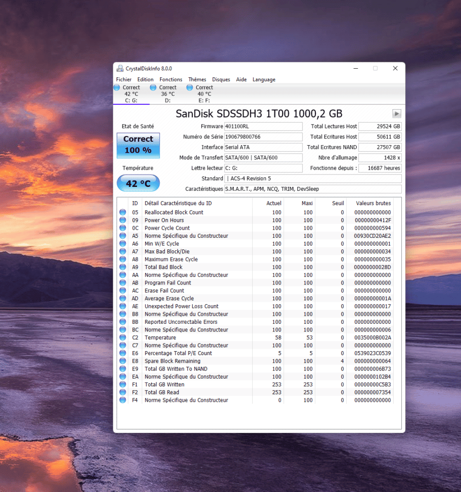Open the Aide menu
This screenshot has height=492, width=461.
(x=241, y=79)
